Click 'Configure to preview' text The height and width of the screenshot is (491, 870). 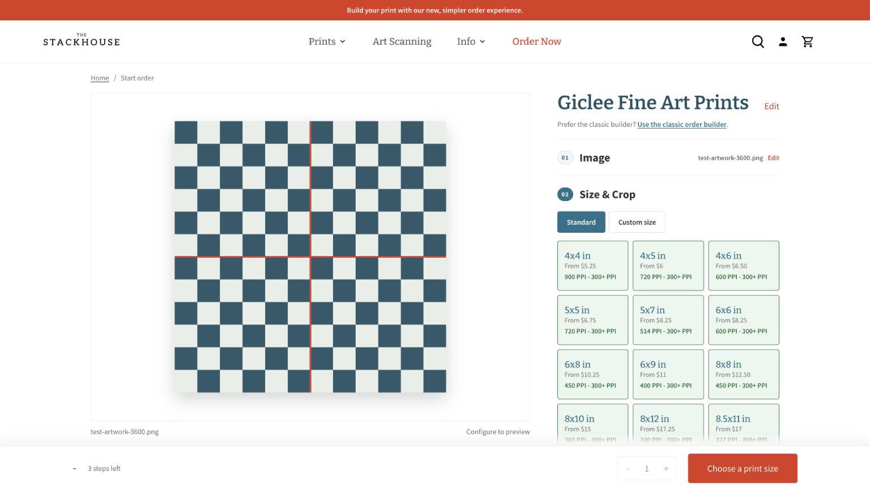[498, 432]
